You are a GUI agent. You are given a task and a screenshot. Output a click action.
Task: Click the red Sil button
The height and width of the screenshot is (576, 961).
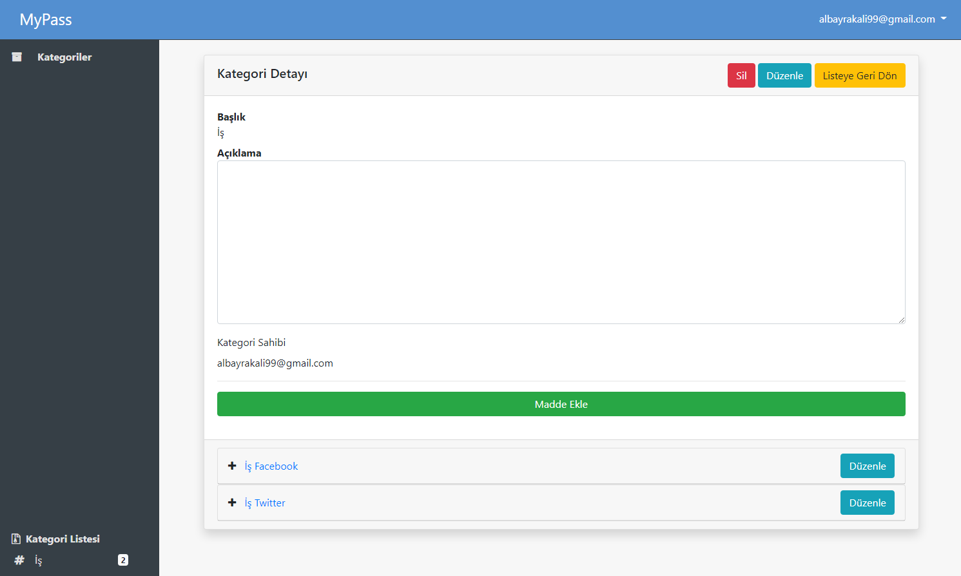click(741, 75)
